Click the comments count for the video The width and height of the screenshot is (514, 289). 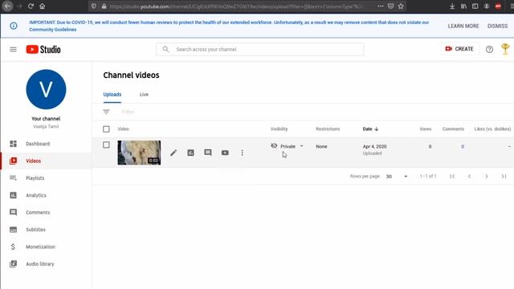tap(463, 146)
